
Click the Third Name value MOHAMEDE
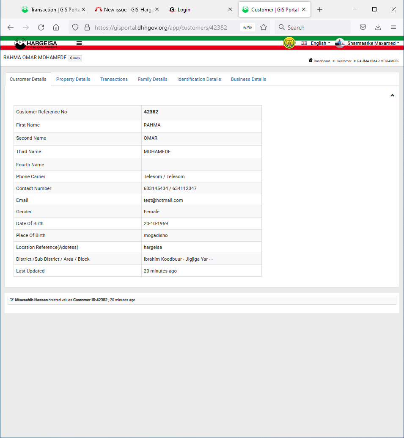pos(157,152)
